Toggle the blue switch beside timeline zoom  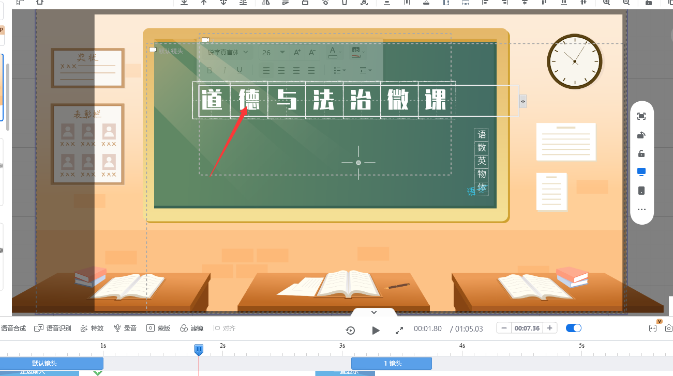point(574,328)
